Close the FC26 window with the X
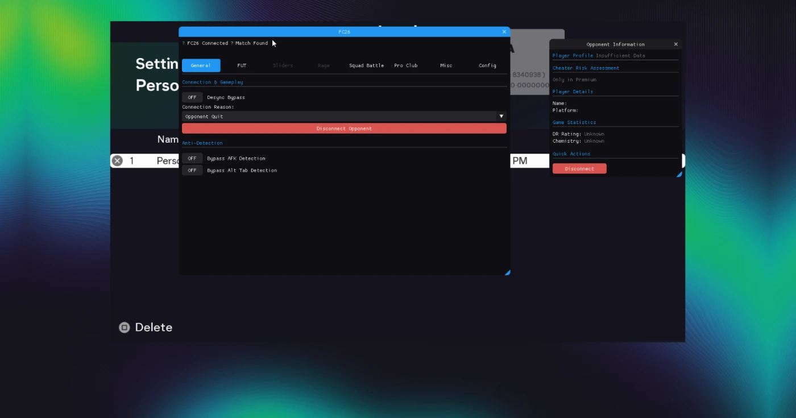 [x=504, y=32]
